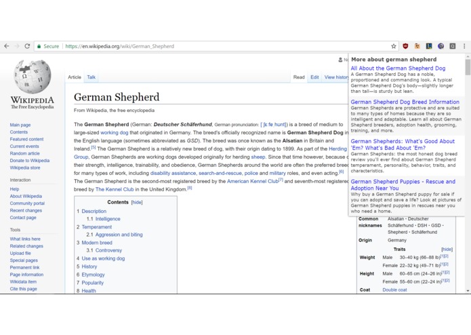Open the sidebar Contents link
Viewport: 471px width, 335px height.
click(x=18, y=132)
